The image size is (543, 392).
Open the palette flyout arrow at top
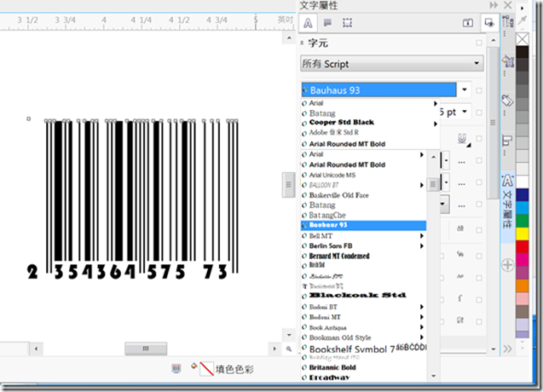click(x=523, y=8)
